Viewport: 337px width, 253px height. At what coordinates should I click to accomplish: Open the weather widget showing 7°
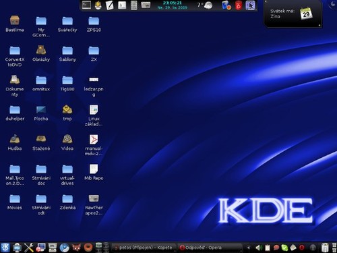point(205,5)
